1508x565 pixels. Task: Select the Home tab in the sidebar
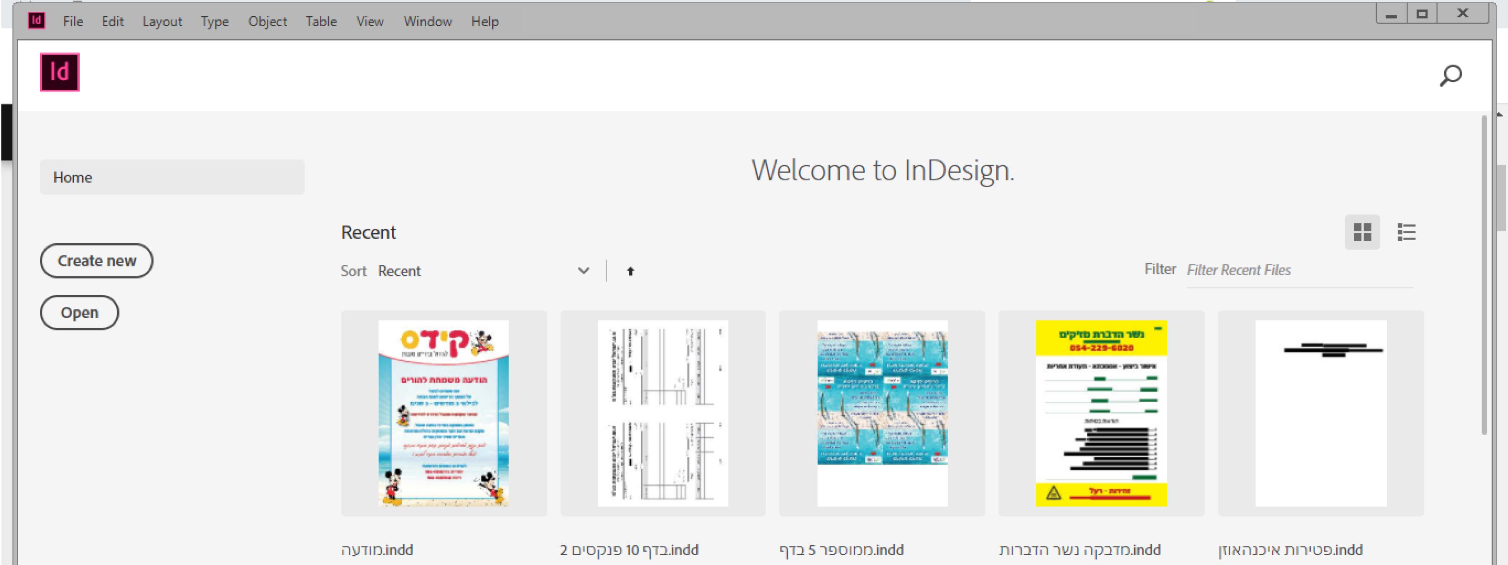(x=171, y=177)
